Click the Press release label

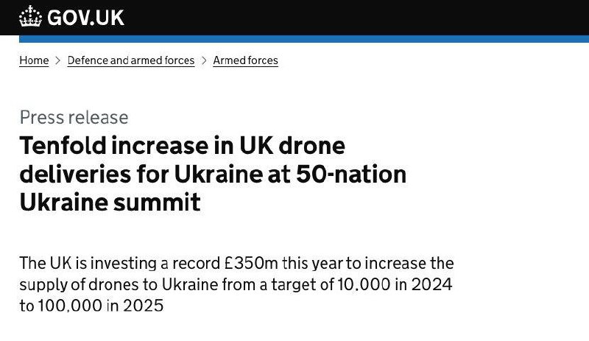(74, 117)
